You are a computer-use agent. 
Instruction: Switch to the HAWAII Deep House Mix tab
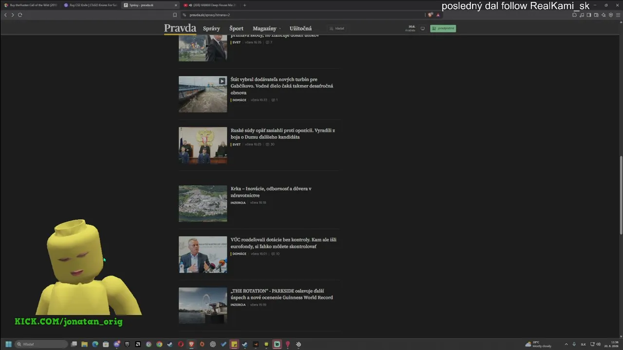(209, 5)
